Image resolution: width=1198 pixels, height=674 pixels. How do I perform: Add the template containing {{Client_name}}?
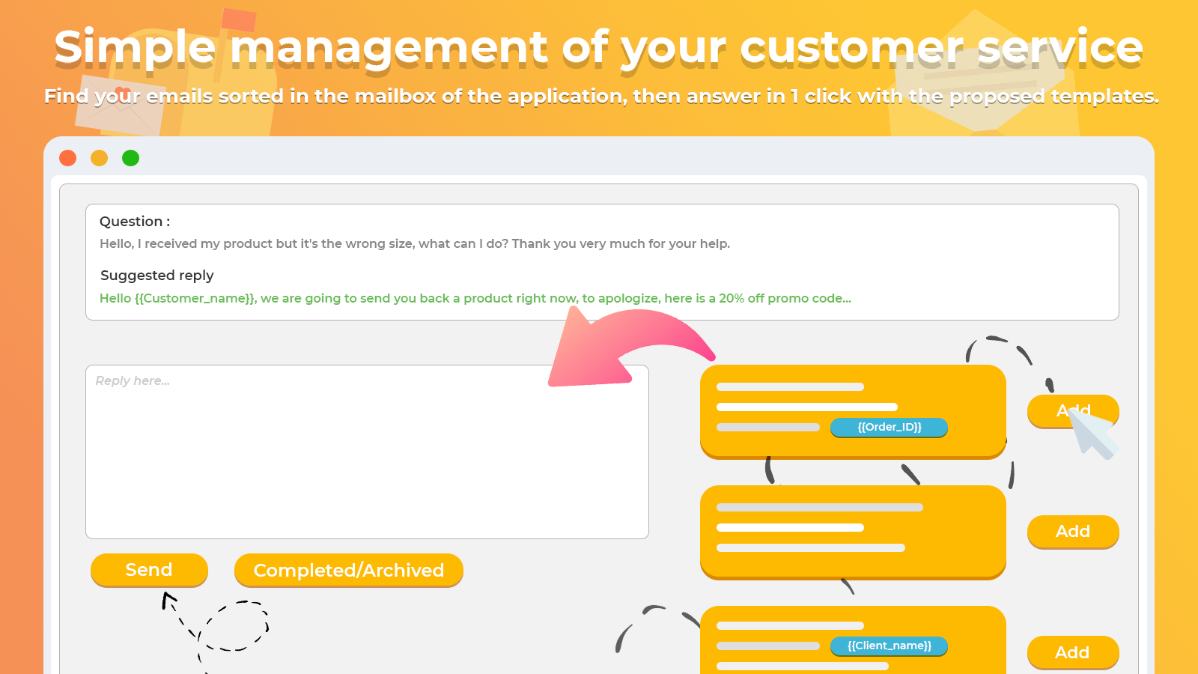point(1073,652)
